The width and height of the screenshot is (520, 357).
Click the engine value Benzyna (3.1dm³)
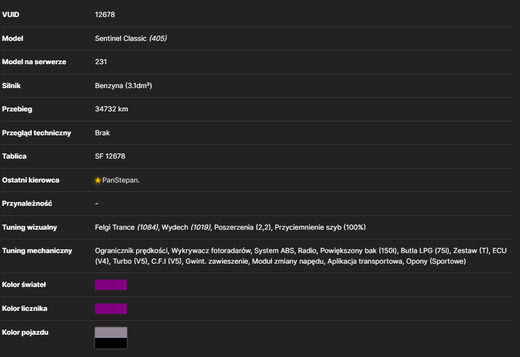(123, 86)
